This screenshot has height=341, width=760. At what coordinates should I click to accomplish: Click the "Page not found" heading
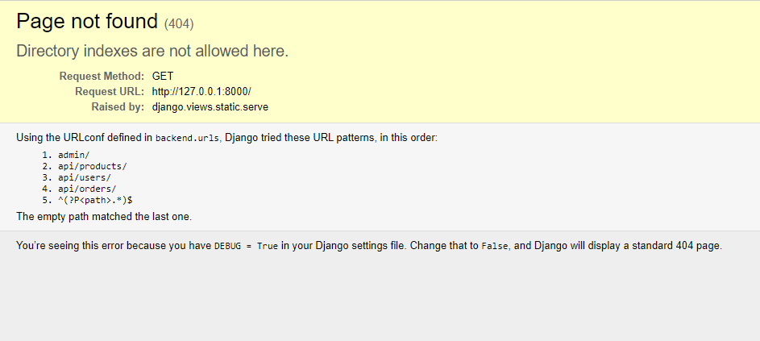coord(87,22)
